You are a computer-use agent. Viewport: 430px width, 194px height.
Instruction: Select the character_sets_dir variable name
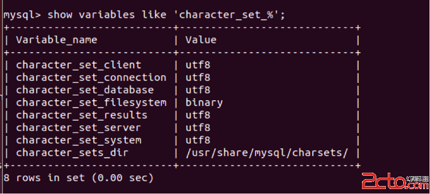[x=72, y=153]
